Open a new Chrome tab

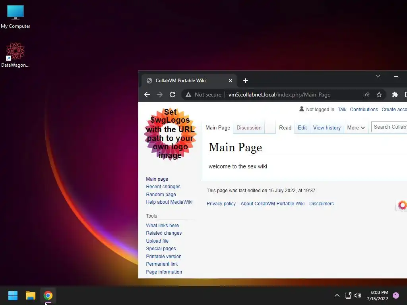tap(245, 81)
